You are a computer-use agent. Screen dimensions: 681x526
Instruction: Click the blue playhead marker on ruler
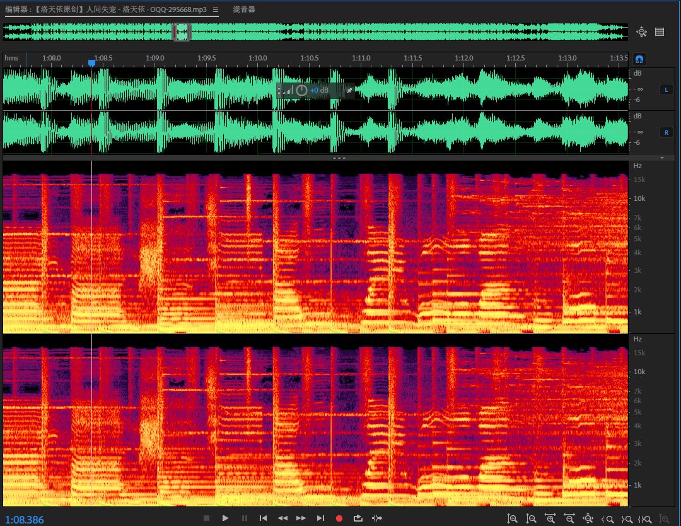[x=91, y=64]
